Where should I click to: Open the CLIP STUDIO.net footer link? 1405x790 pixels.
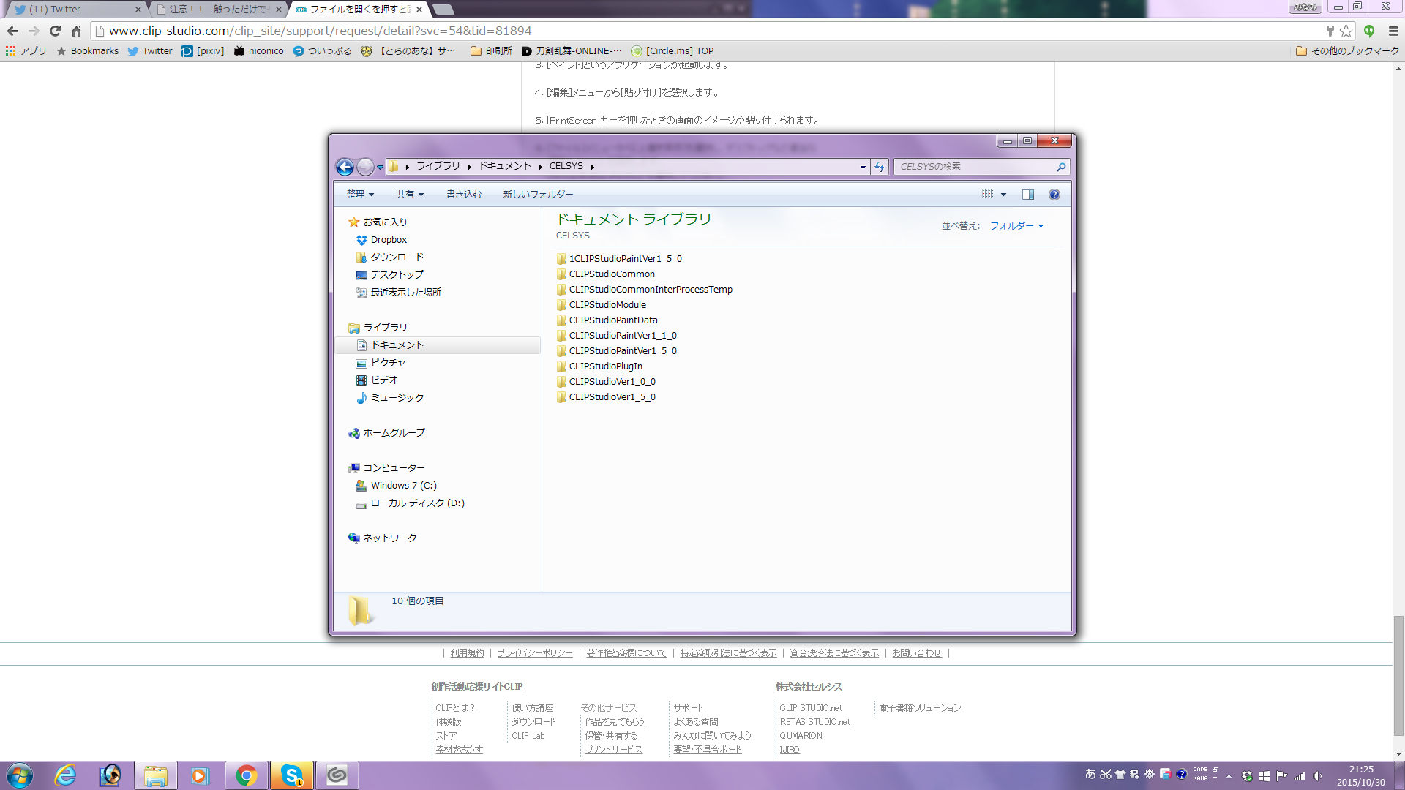(810, 708)
